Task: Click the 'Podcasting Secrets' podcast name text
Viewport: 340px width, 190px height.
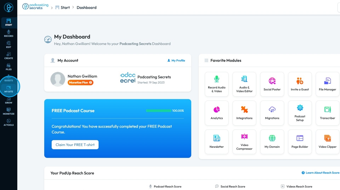Action: click(154, 77)
